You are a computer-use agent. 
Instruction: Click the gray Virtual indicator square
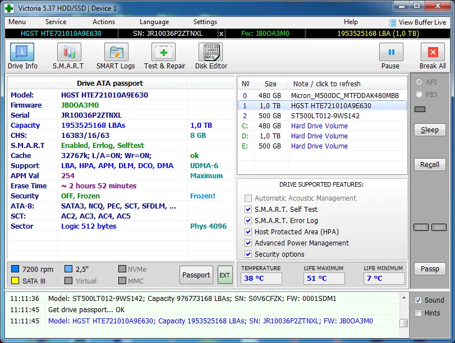(68, 281)
